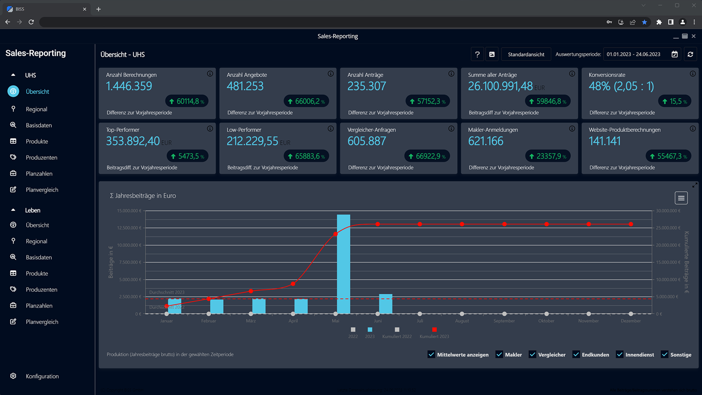Open the chart hamburger menu
This screenshot has height=395, width=702.
(x=681, y=198)
